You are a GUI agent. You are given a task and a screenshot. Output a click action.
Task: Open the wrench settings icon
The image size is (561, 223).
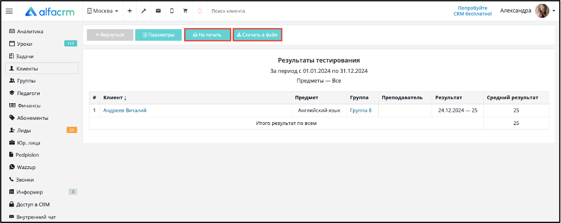pos(144,11)
